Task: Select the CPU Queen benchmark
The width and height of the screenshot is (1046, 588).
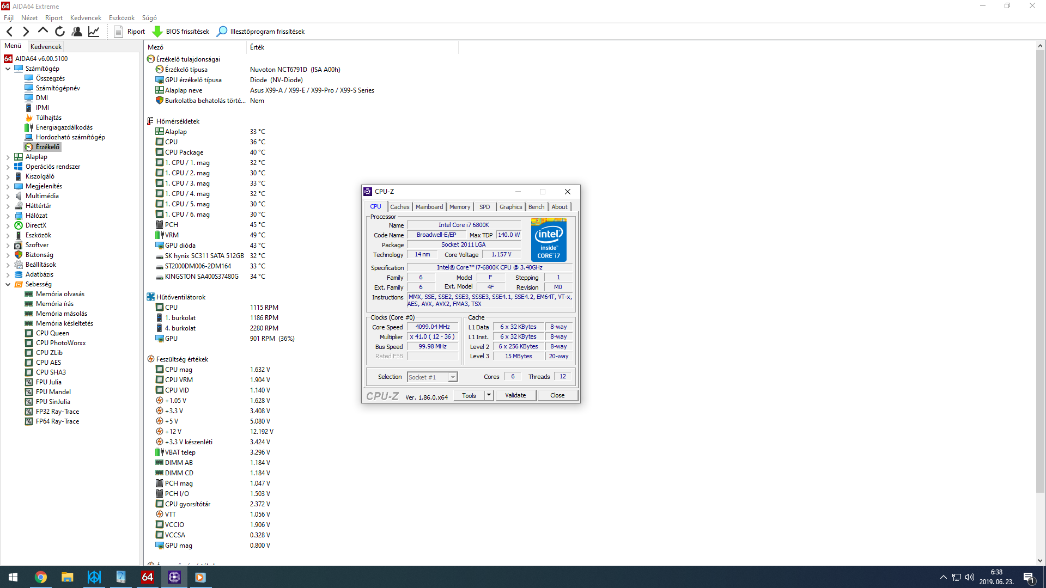Action: click(52, 333)
